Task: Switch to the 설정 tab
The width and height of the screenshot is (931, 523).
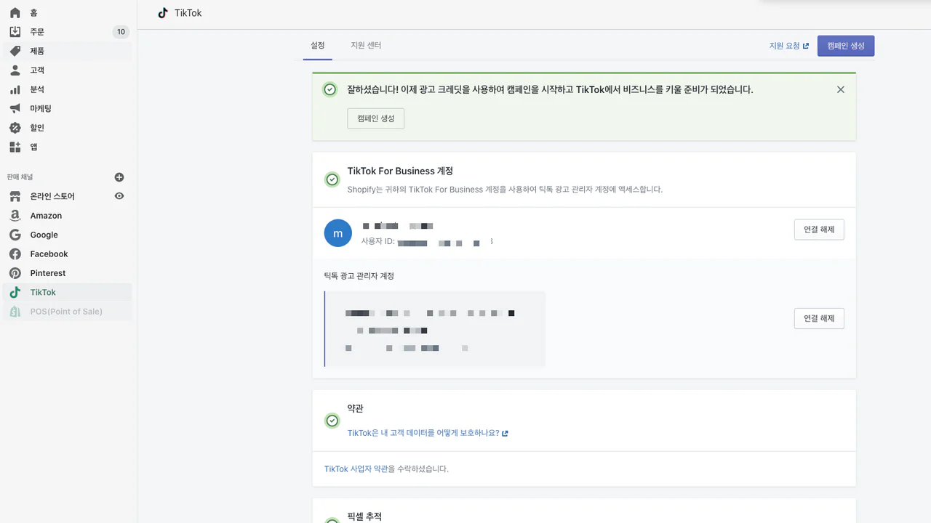Action: [318, 45]
